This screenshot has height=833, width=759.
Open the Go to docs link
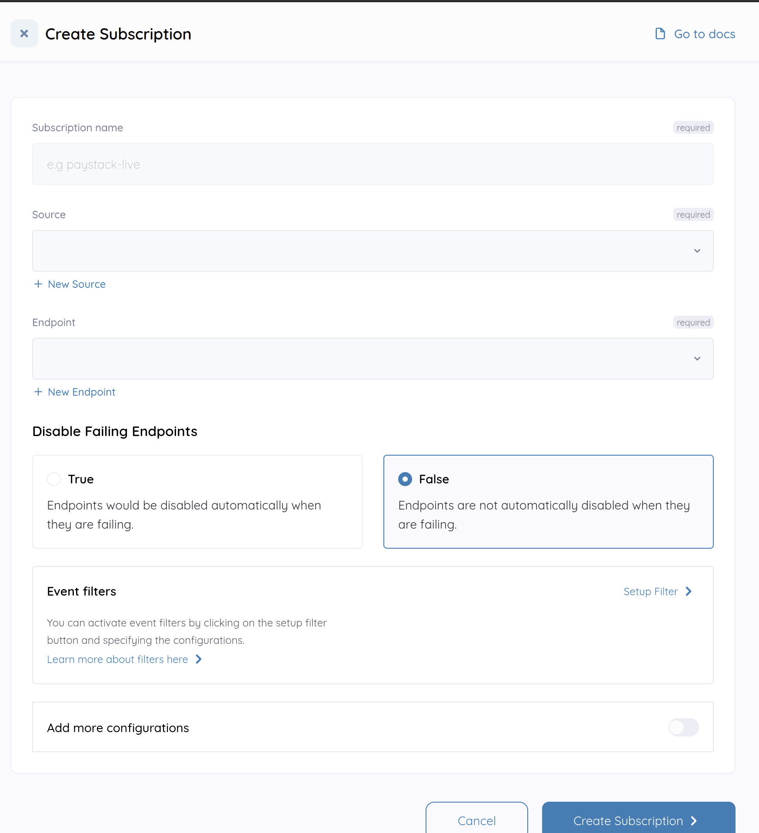click(x=704, y=33)
